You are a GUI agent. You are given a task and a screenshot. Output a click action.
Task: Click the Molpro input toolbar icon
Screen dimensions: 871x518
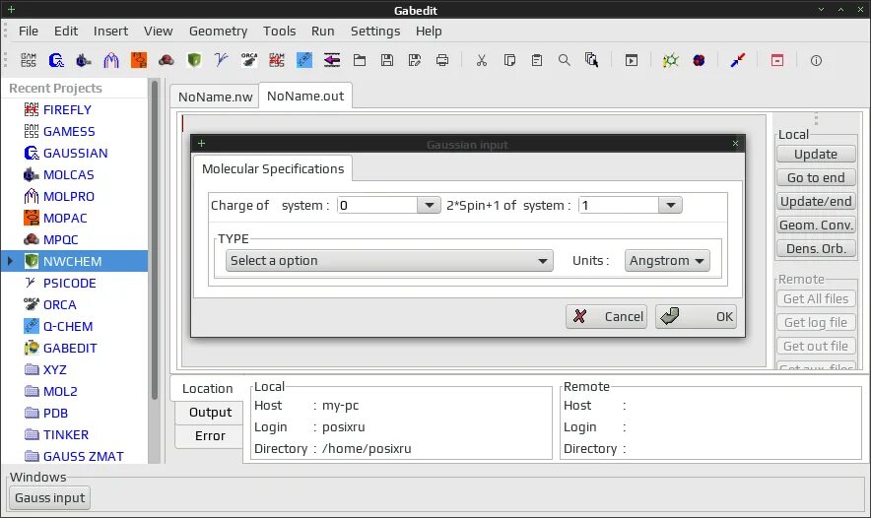[111, 60]
